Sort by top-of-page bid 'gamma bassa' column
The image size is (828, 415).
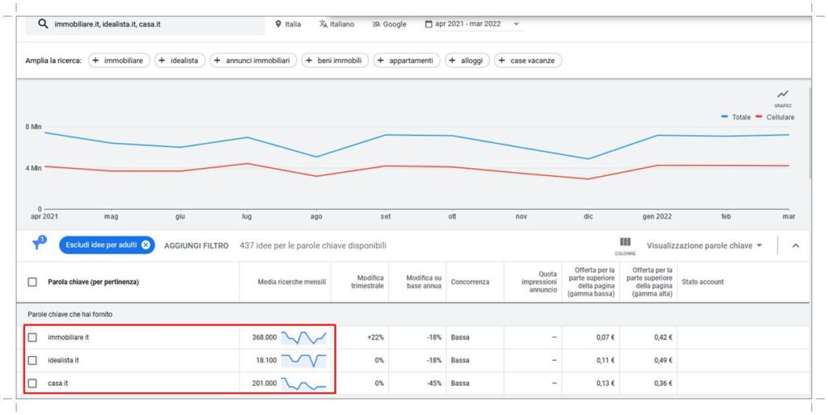coord(591,282)
